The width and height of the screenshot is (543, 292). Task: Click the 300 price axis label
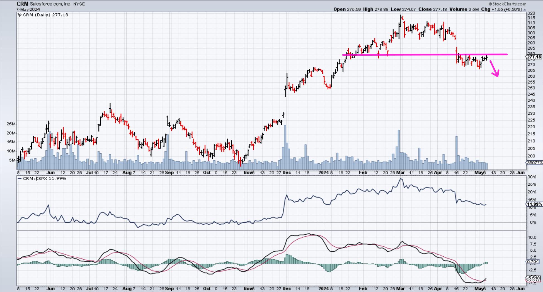tap(531, 33)
